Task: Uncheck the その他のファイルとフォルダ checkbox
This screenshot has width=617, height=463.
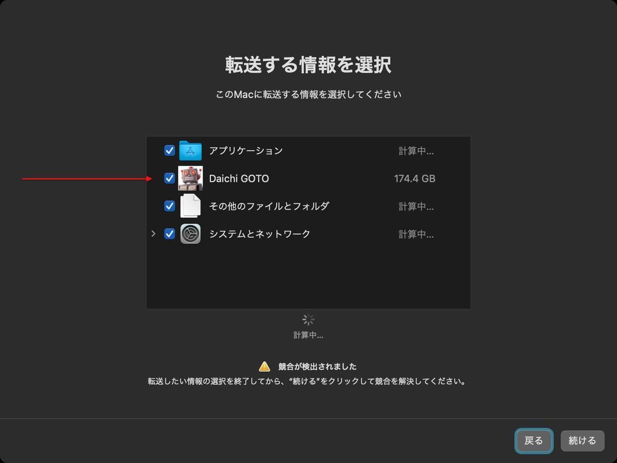Action: click(x=170, y=206)
